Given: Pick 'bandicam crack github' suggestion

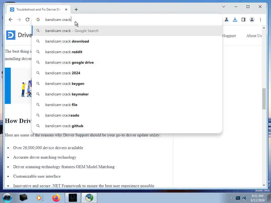Looking at the screenshot, I should (x=127, y=126).
